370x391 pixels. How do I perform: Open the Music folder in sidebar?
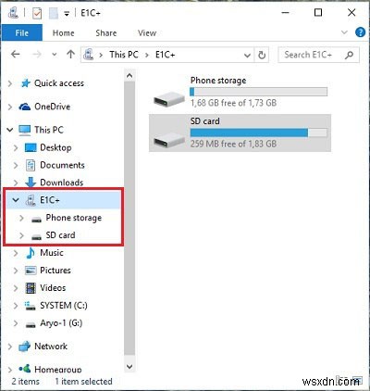[x=52, y=253]
